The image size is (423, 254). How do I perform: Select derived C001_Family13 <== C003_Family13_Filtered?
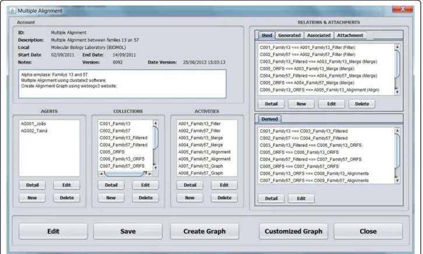[x=304, y=131]
